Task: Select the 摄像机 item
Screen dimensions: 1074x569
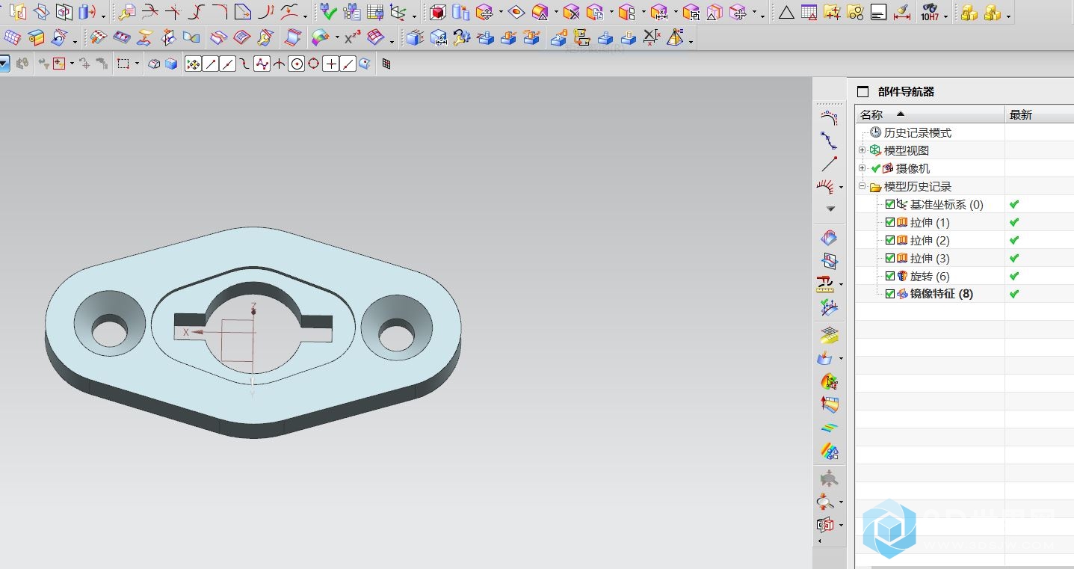Action: 913,168
